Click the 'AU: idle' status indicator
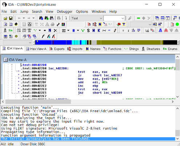Image resolution: width=180 pixels, height=146 pixels. pos(7,144)
